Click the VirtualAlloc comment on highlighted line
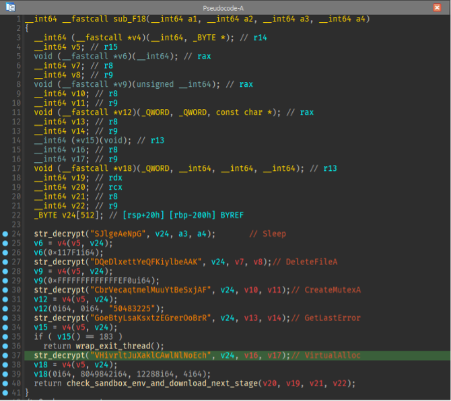The width and height of the screenshot is (451, 401). [x=333, y=355]
